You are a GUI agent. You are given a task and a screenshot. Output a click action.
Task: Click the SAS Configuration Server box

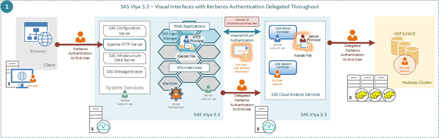[124, 31]
